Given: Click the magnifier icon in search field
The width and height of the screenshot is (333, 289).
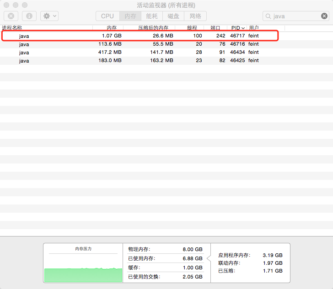Looking at the screenshot, I should click(268, 16).
